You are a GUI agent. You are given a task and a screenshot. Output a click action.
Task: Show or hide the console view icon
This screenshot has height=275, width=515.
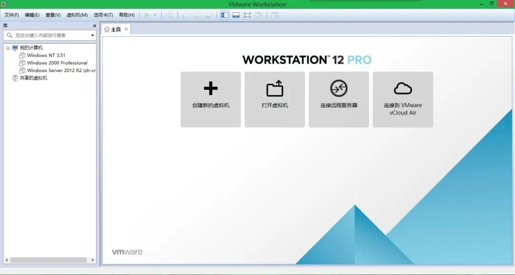(x=236, y=15)
